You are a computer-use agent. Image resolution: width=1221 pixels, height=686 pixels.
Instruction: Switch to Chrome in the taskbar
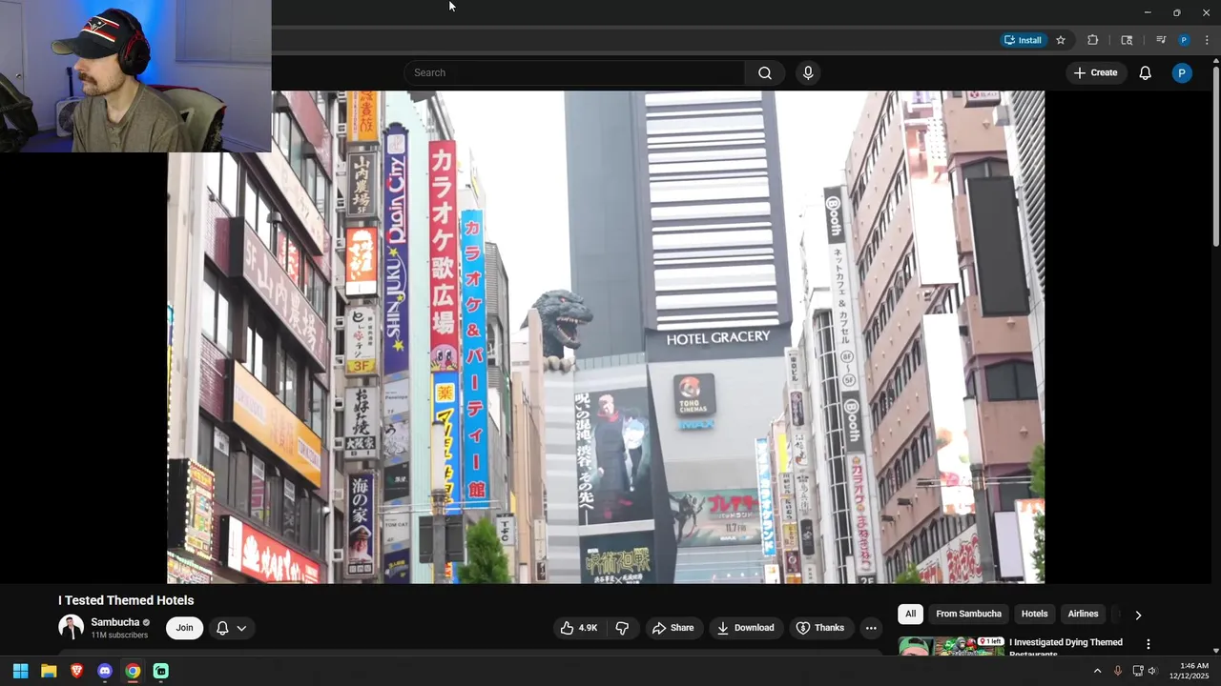[x=133, y=671]
